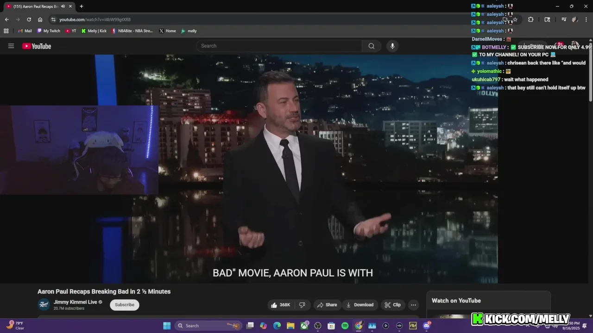Screen dimensions: 593x333
Task: Go to the YouTube home logo
Action: pyautogui.click(x=37, y=46)
